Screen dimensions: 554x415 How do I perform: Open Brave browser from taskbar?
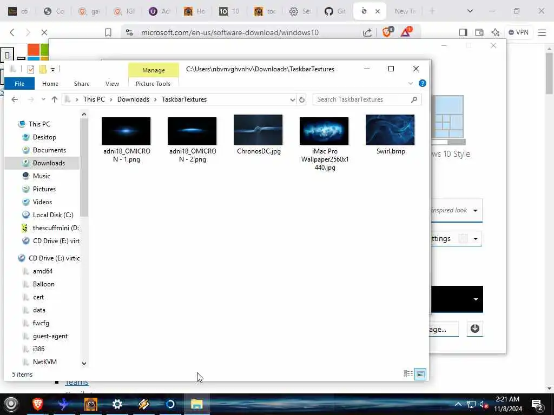pyautogui.click(x=38, y=404)
